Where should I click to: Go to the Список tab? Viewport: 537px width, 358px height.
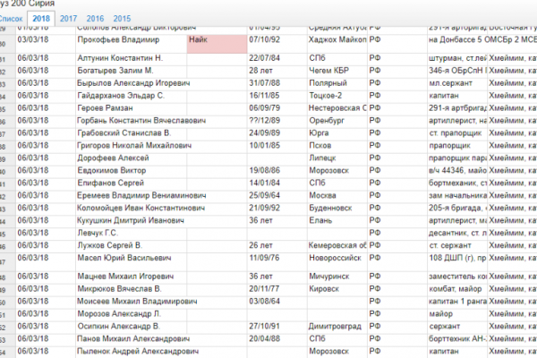11,18
